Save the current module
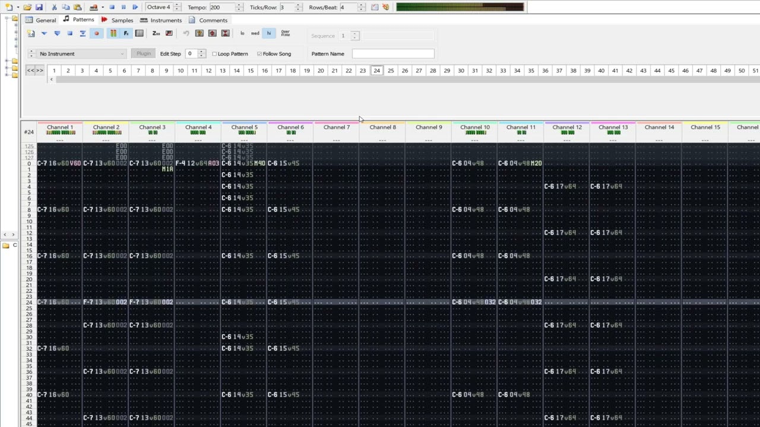Image resolution: width=760 pixels, height=427 pixels. (39, 7)
